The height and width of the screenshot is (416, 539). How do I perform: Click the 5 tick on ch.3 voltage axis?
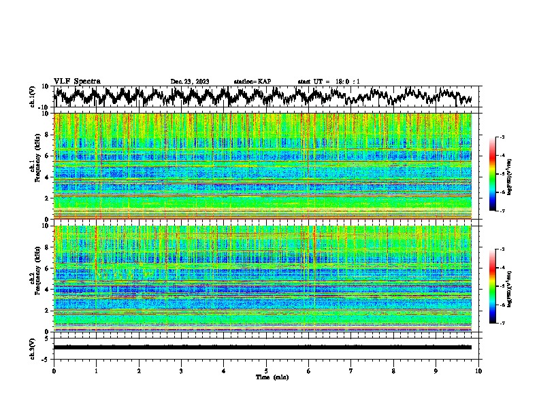48,339
